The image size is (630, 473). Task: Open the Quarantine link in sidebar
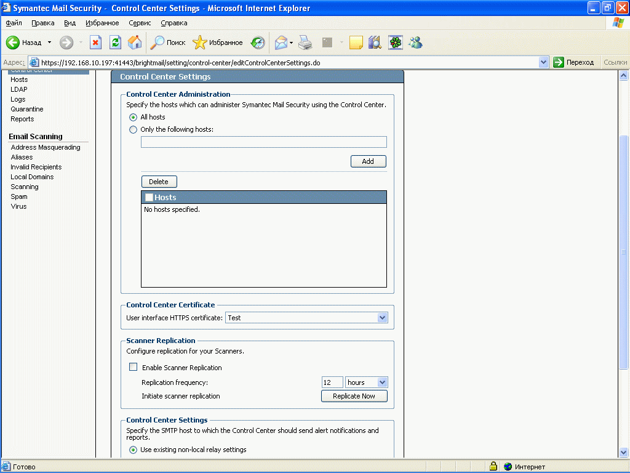click(x=27, y=109)
